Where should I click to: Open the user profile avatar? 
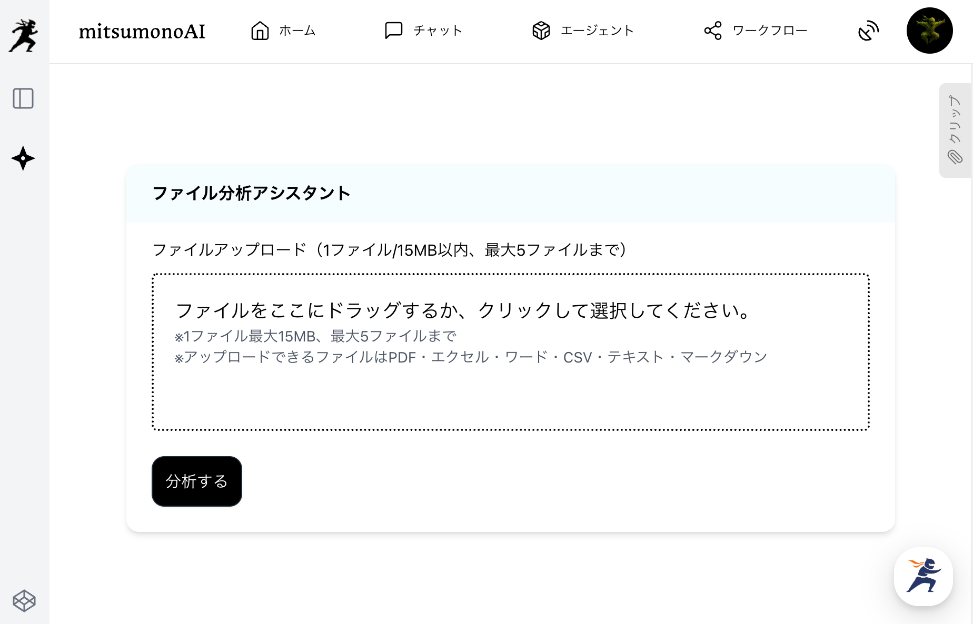tap(929, 31)
